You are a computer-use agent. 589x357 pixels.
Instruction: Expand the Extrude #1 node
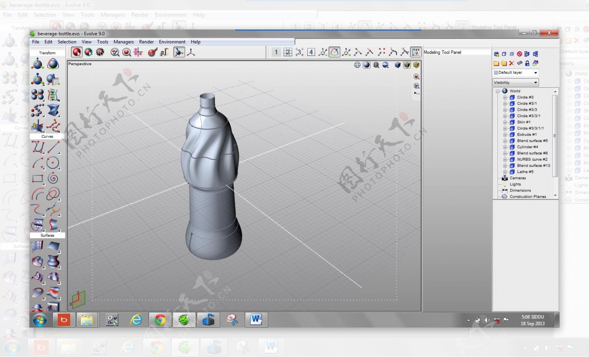(x=505, y=134)
